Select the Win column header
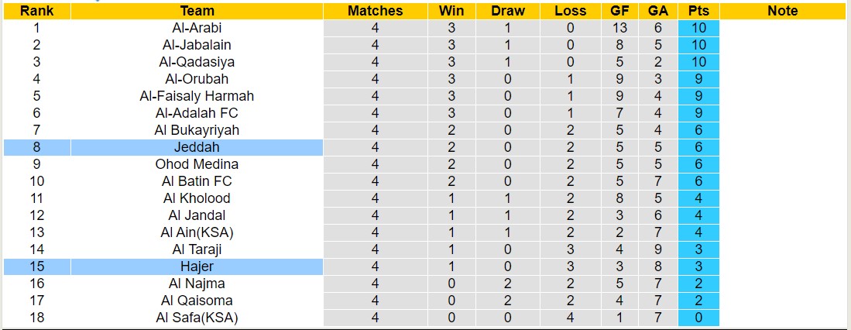This screenshot has width=851, height=330. point(451,11)
